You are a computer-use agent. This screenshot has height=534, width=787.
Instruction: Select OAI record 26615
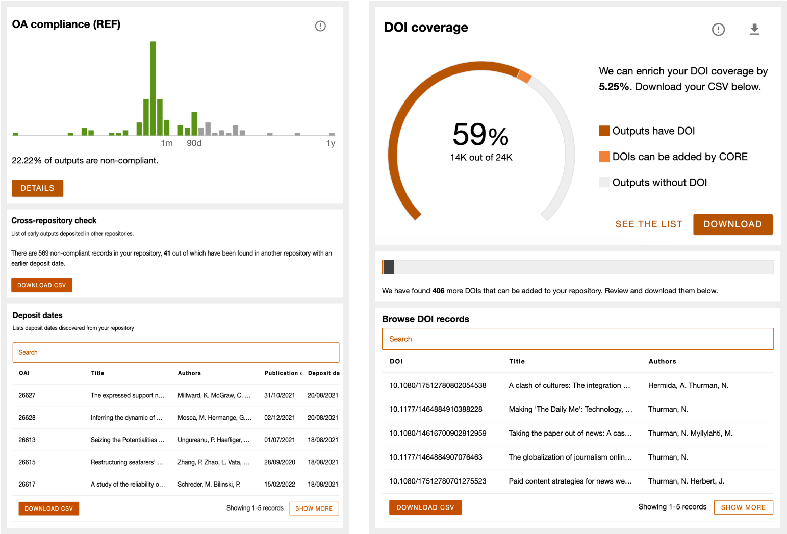pos(27,462)
